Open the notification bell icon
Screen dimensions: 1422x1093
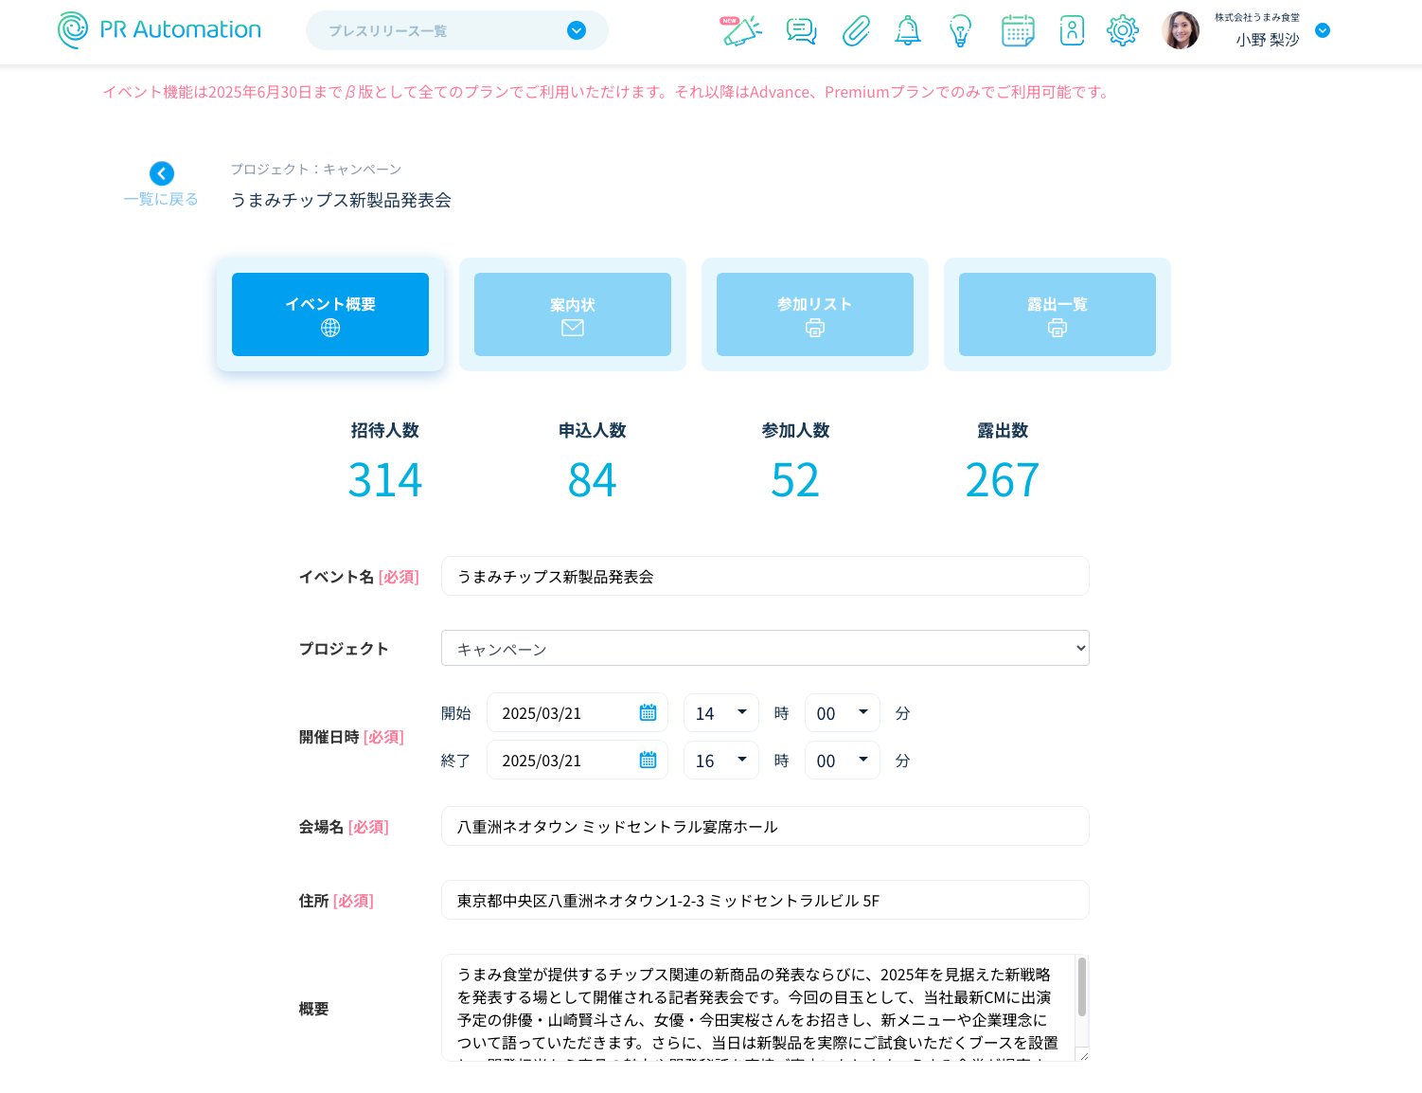907,31
